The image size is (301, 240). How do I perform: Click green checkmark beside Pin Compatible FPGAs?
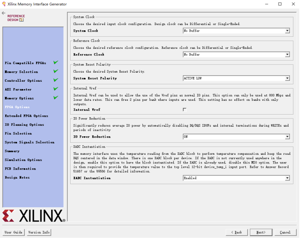56,62
